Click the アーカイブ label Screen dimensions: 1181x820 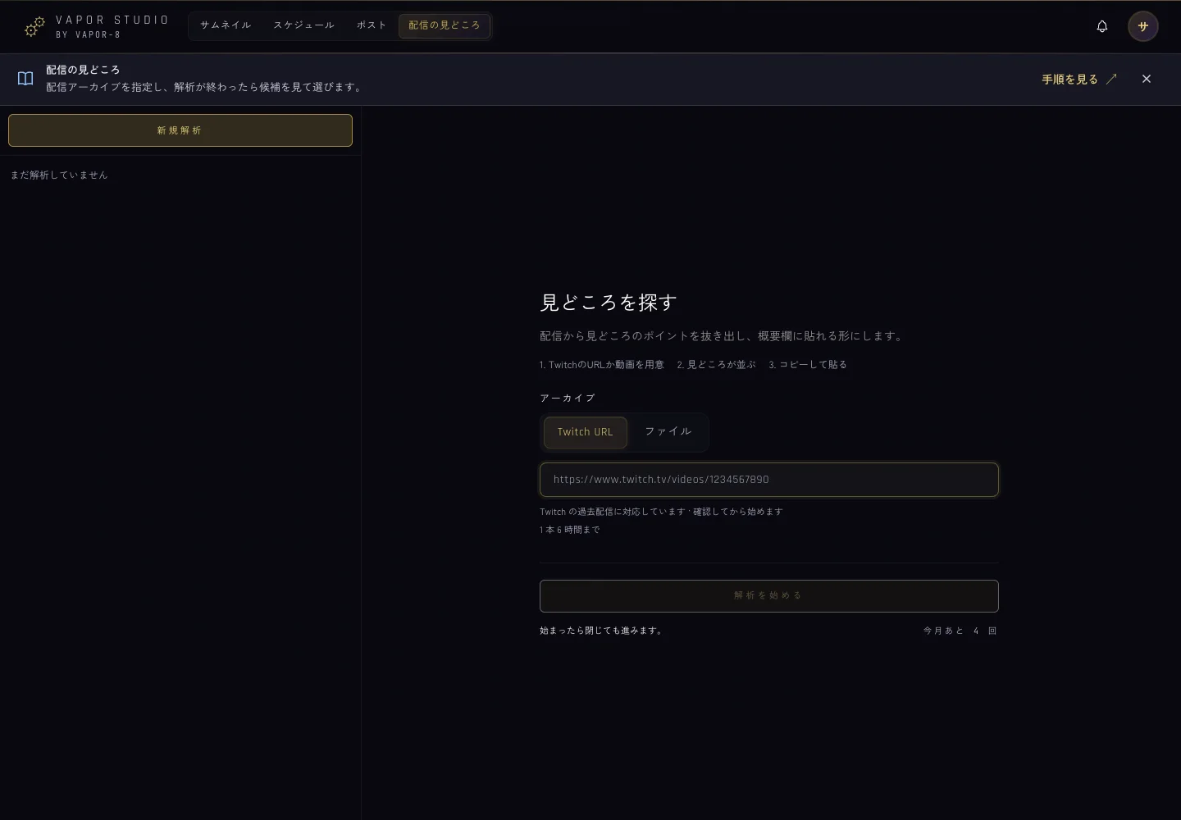tap(568, 398)
